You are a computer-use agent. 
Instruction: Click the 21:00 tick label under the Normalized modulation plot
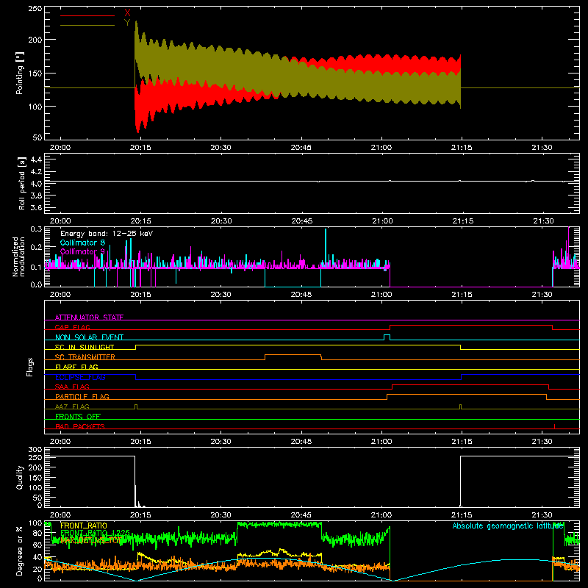point(381,295)
